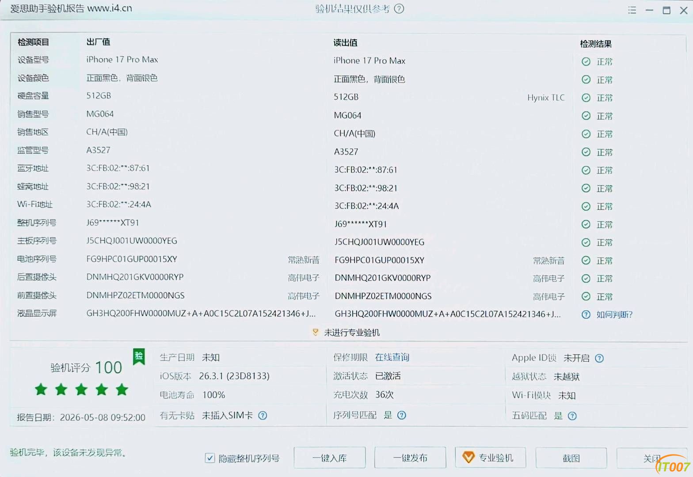Select the 检测项目 column header

[x=33, y=42]
